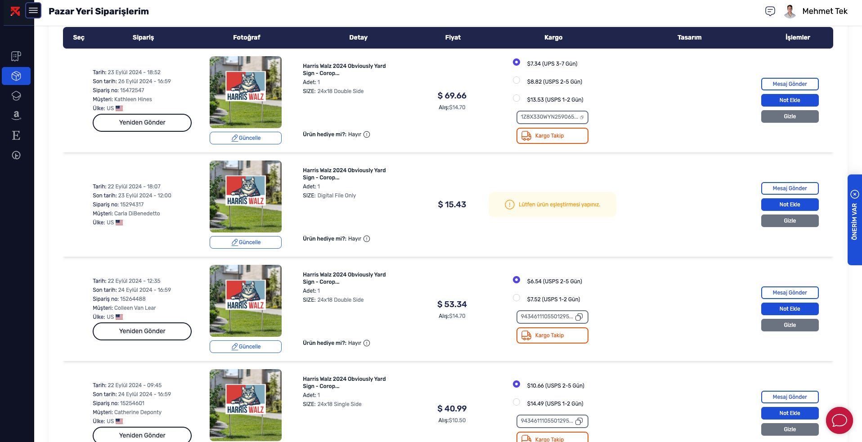Send message to Carla DiBenedetto
This screenshot has width=862, height=442.
pyautogui.click(x=790, y=188)
